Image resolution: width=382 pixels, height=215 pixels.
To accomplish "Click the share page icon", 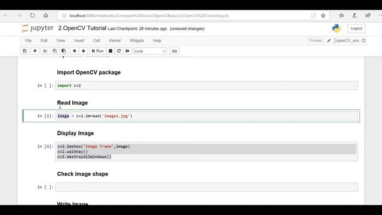I will pos(368,16).
